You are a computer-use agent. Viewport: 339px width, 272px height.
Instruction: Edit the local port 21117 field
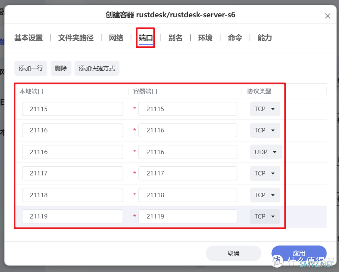[73, 173]
